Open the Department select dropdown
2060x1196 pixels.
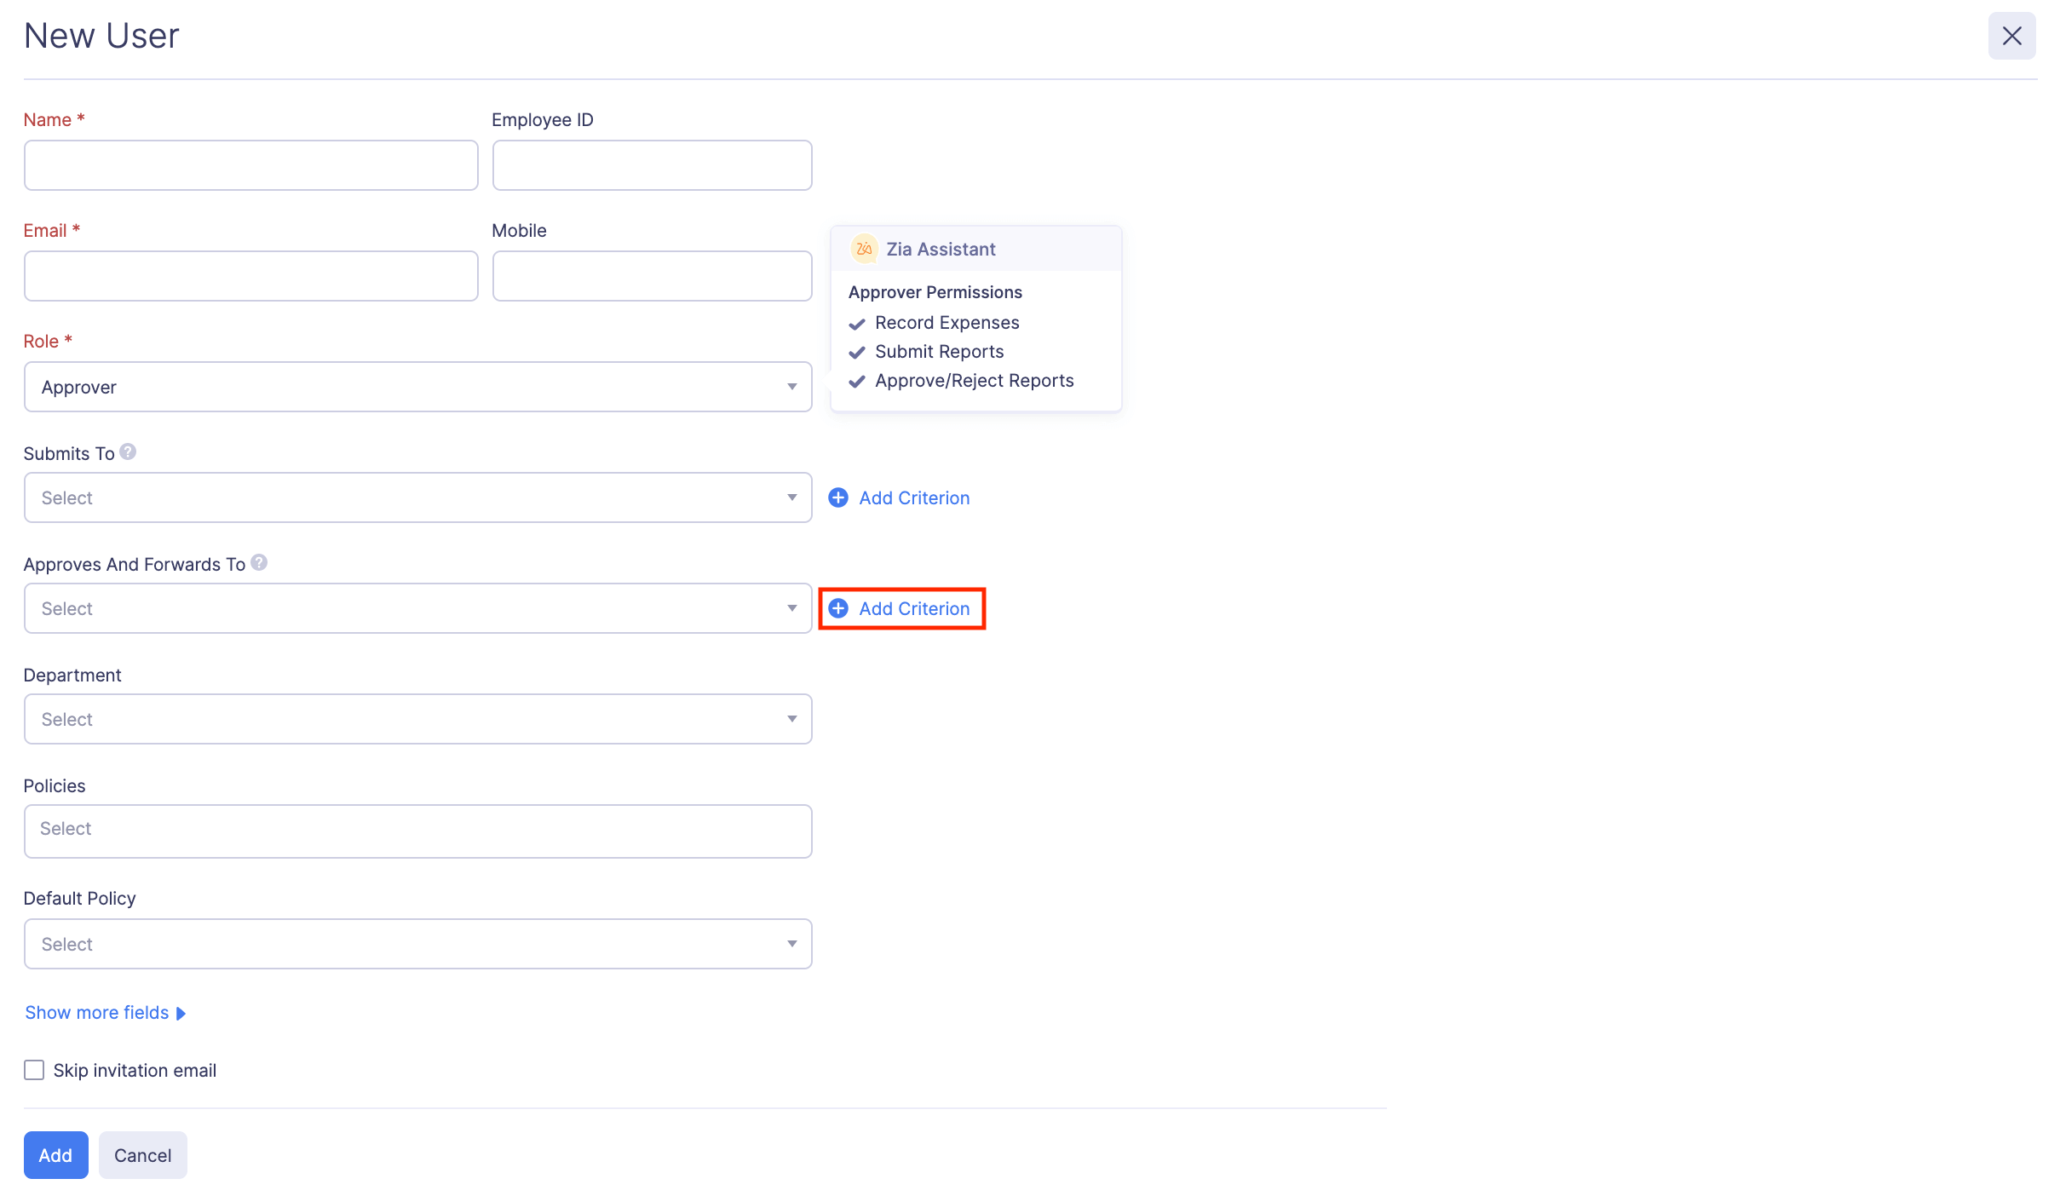(417, 718)
